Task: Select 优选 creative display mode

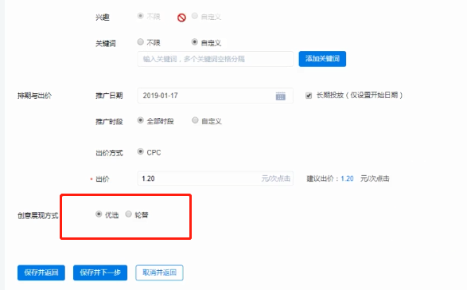Action: click(99, 214)
